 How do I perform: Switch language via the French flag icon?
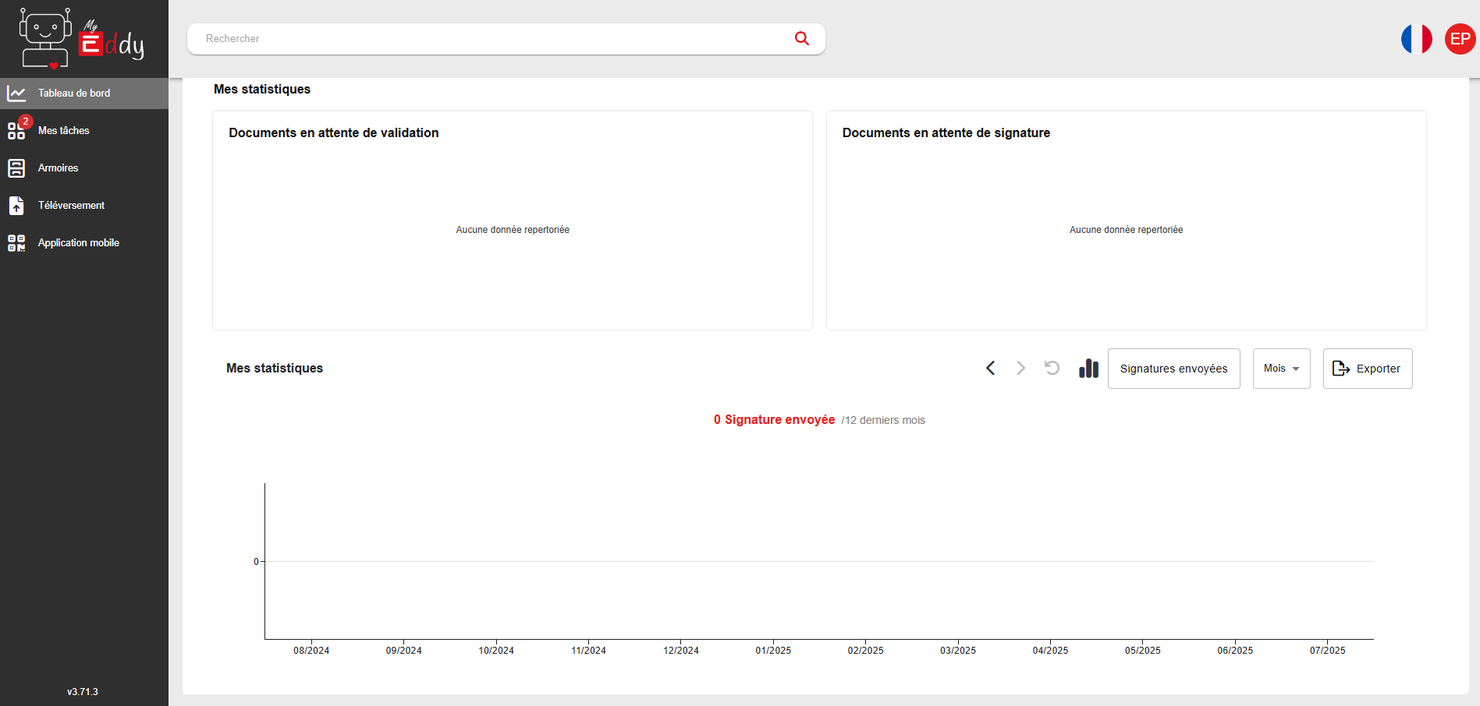coord(1416,39)
